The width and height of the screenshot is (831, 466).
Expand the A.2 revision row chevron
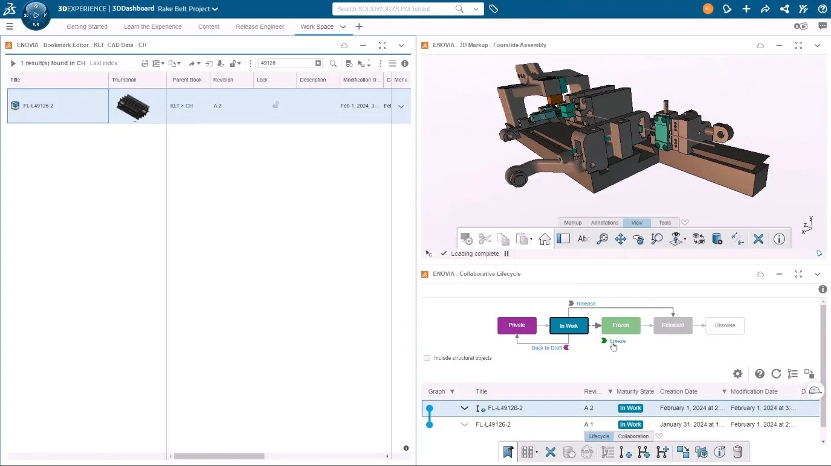click(x=464, y=408)
